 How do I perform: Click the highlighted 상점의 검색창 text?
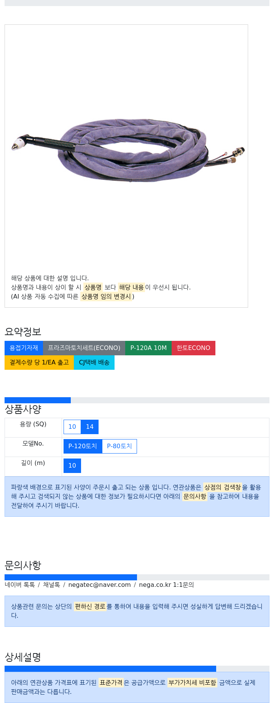(x=222, y=487)
